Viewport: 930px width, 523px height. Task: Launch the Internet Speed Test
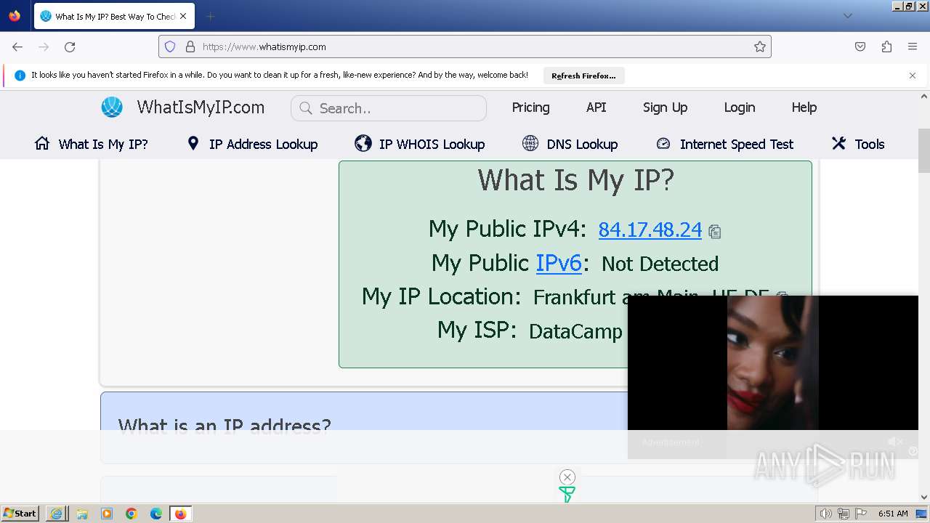pyautogui.click(x=724, y=144)
